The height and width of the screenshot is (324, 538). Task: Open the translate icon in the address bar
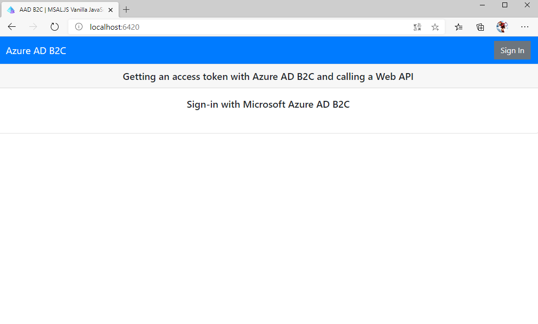[417, 27]
